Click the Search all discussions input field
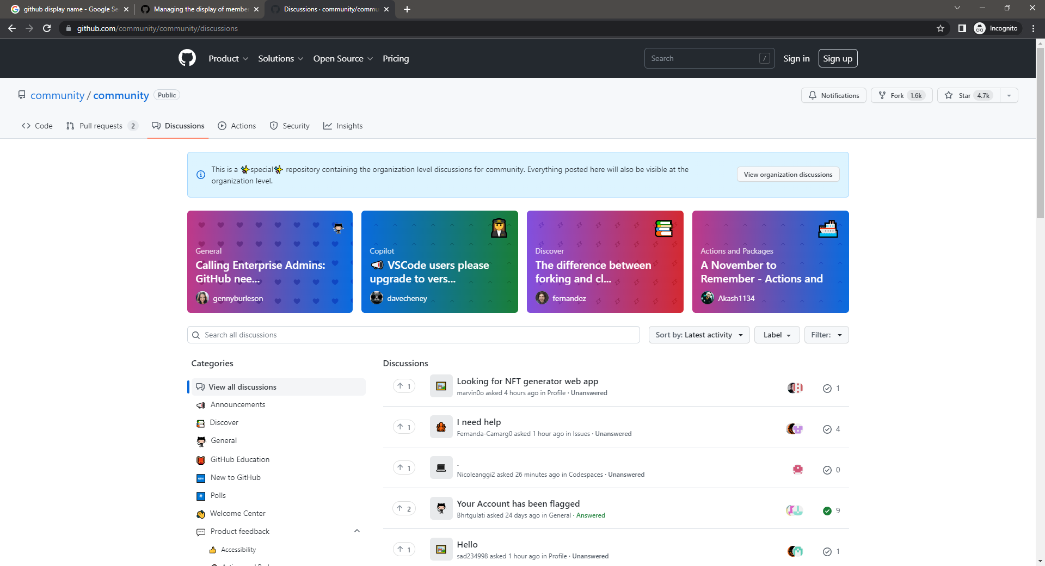Viewport: 1045px width, 566px height. click(x=413, y=335)
